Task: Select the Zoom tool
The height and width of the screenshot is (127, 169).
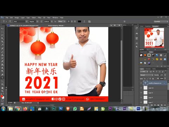Action: (2, 91)
